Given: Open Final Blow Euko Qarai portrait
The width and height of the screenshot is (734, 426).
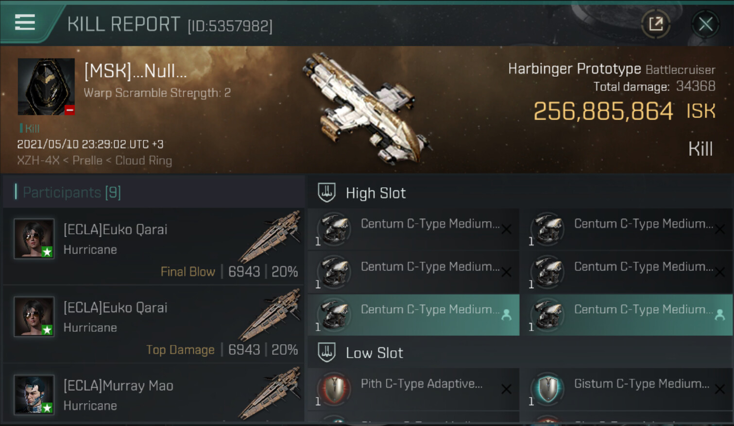Looking at the screenshot, I should 34,239.
